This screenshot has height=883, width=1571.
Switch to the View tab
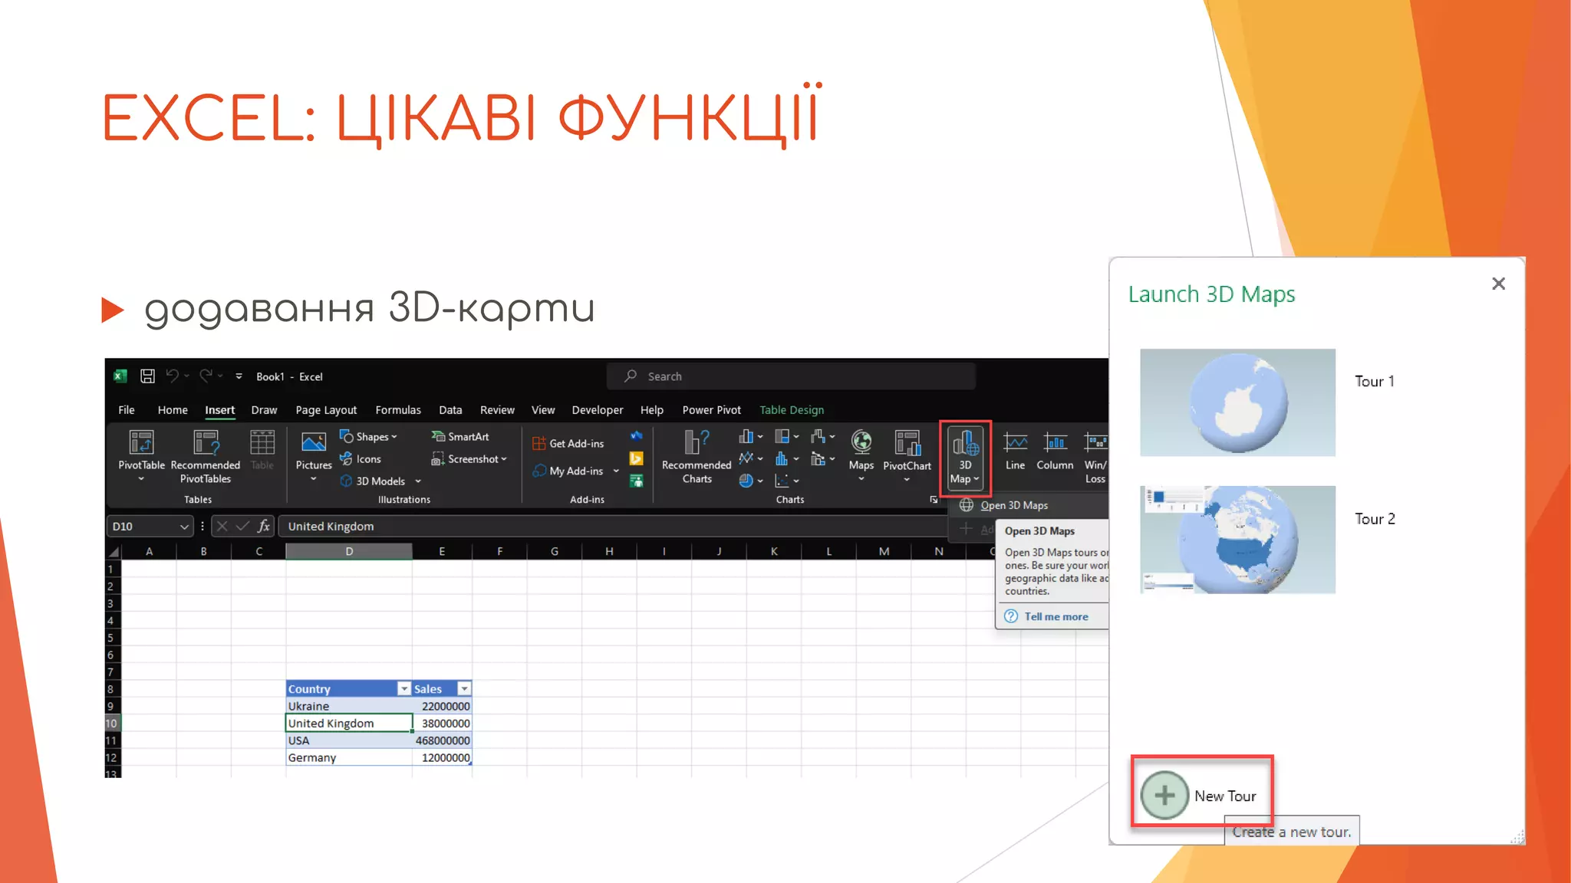click(x=543, y=409)
